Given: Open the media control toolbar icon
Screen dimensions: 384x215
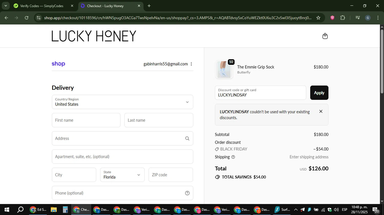Looking at the screenshot, I should tap(358, 18).
